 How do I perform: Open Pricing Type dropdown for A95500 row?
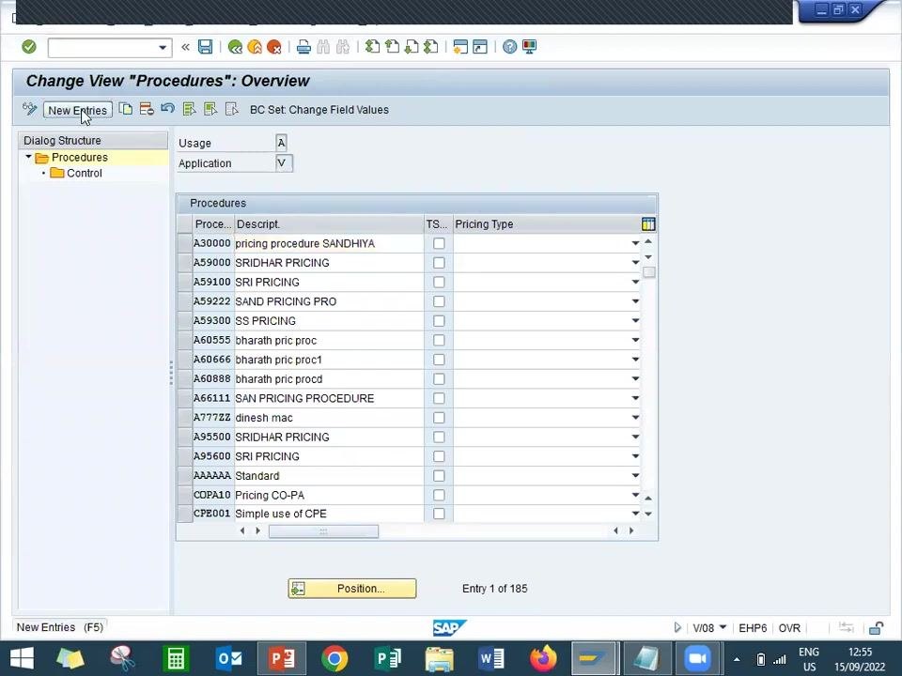point(635,437)
